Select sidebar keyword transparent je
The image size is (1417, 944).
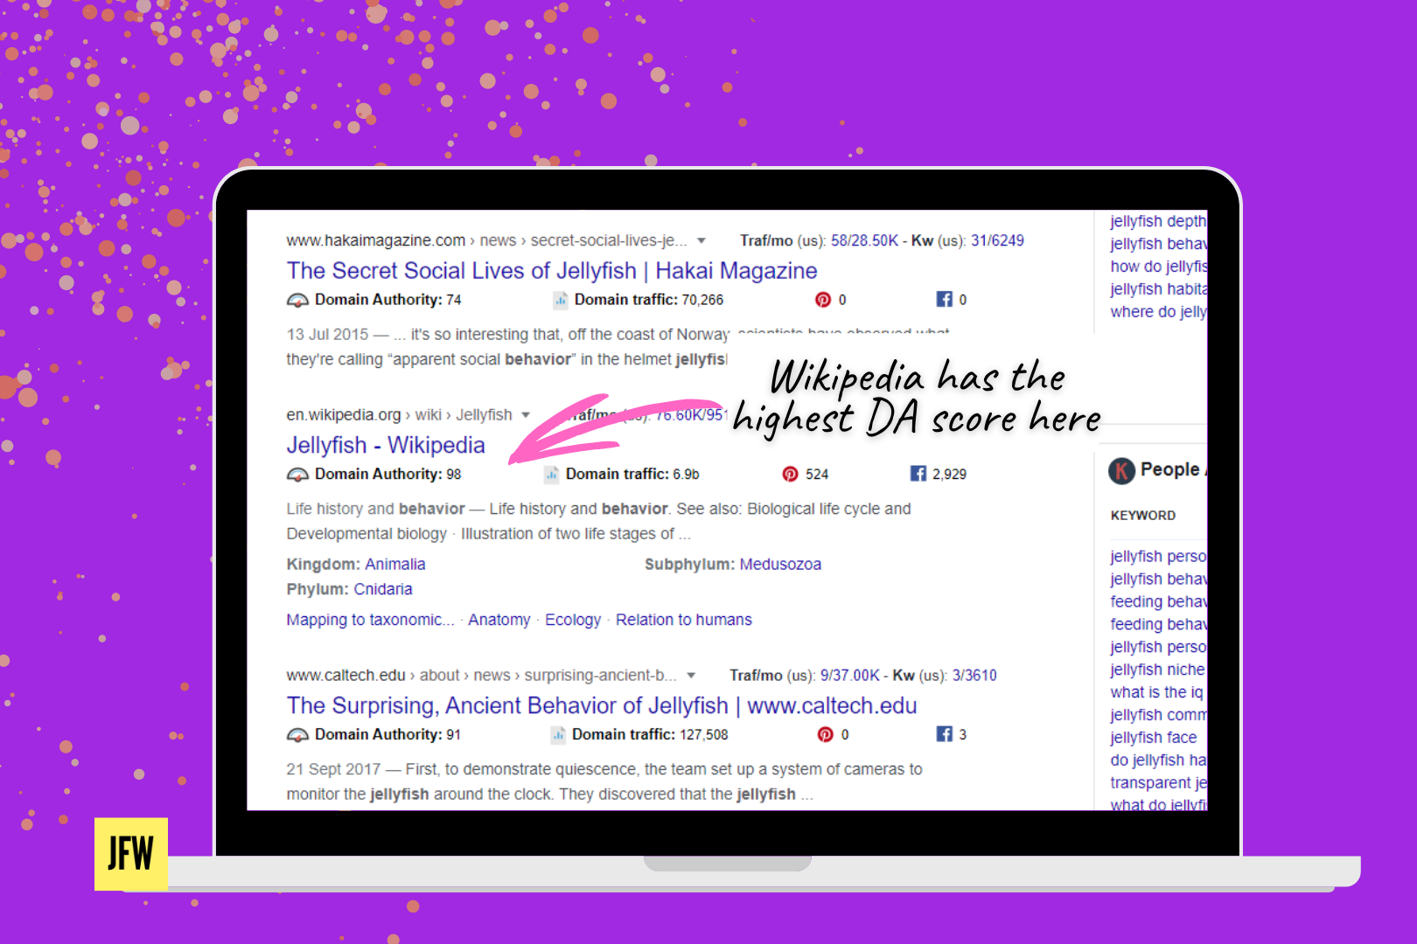(x=1158, y=783)
